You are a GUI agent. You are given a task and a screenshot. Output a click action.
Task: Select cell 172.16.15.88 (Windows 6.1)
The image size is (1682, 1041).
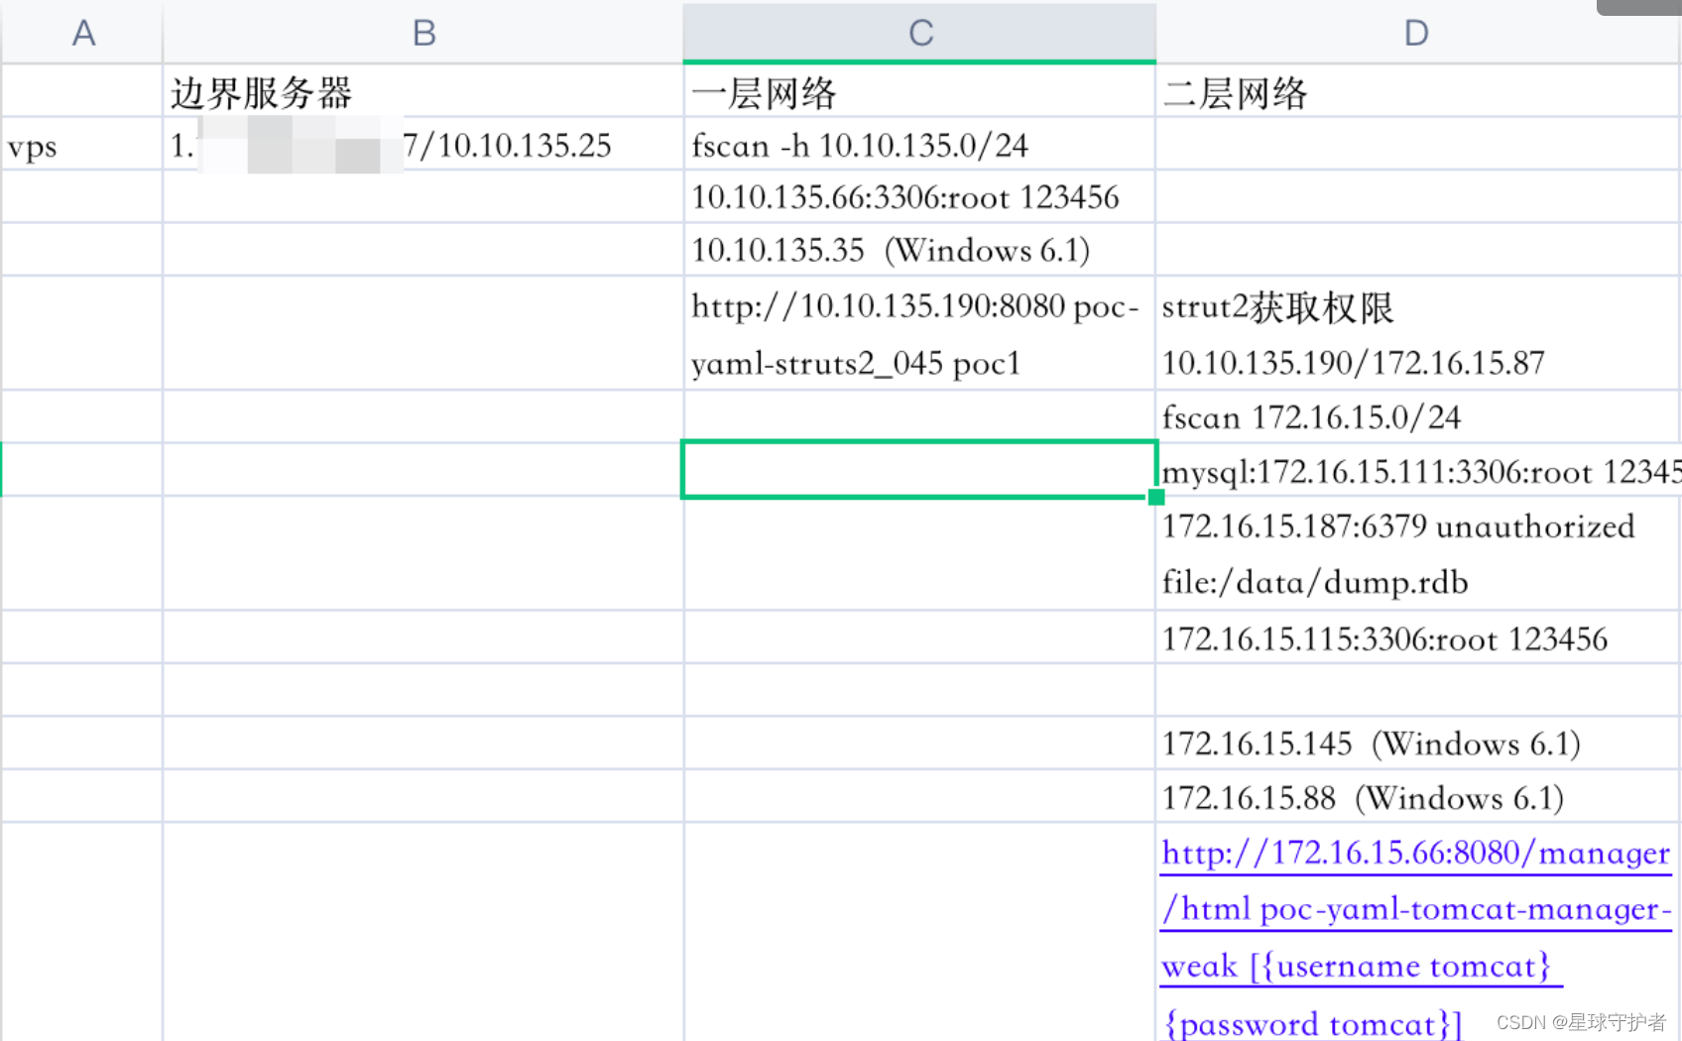(1418, 797)
